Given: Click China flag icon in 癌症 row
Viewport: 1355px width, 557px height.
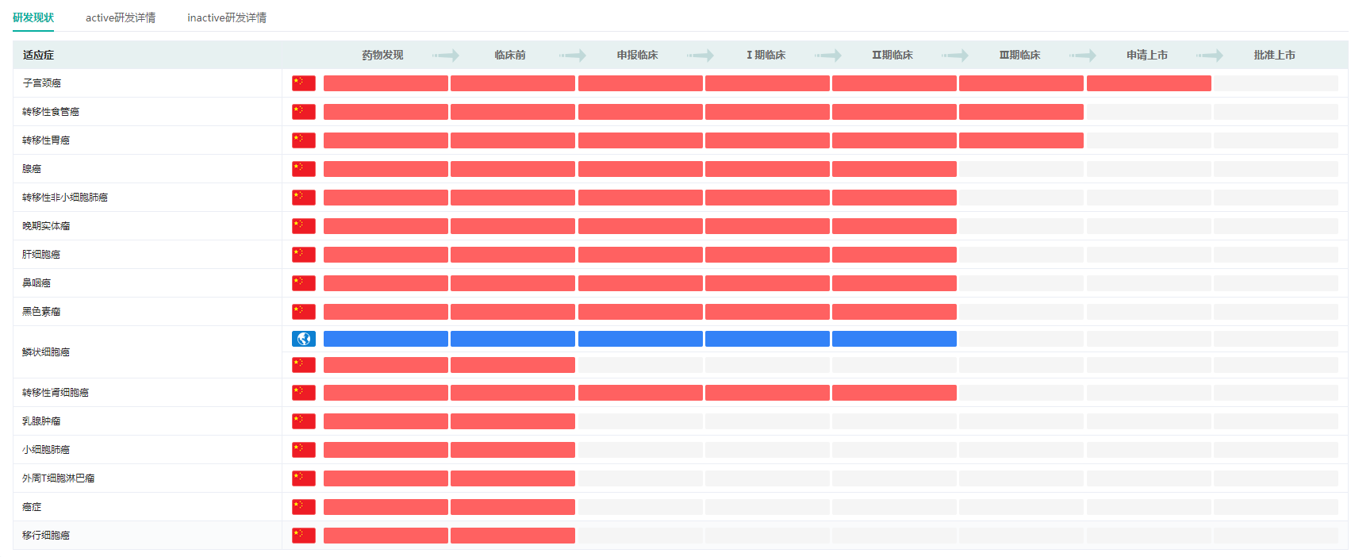Looking at the screenshot, I should (304, 507).
